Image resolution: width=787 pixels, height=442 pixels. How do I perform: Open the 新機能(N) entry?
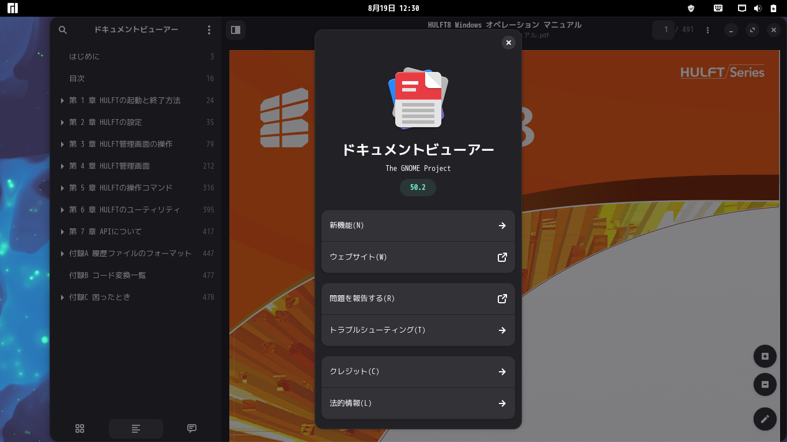pyautogui.click(x=418, y=226)
